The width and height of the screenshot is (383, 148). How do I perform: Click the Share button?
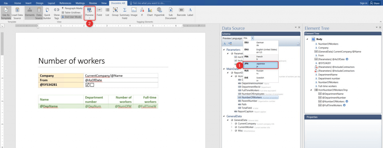coord(374,3)
